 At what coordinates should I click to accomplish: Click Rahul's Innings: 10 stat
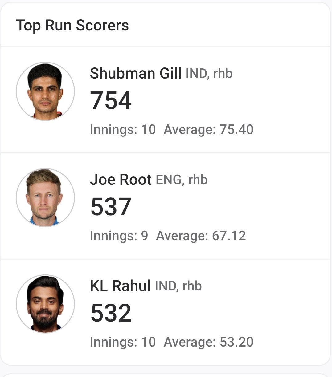click(123, 342)
